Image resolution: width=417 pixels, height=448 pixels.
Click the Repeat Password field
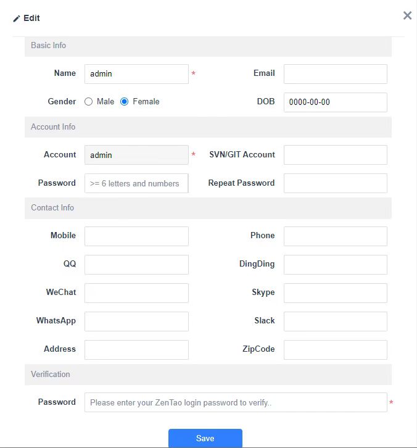335,183
